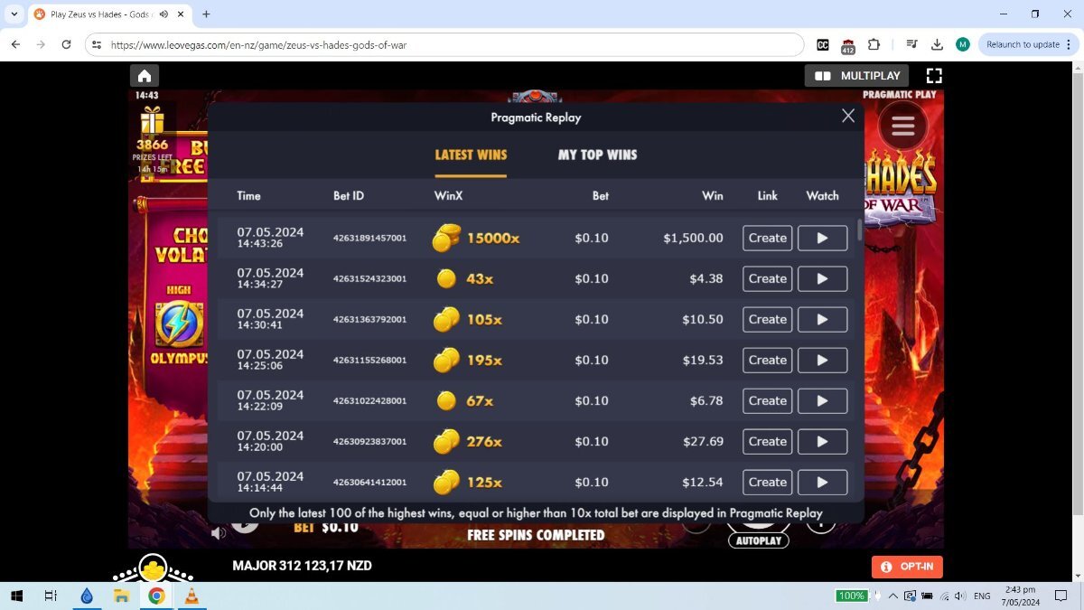The height and width of the screenshot is (610, 1084).
Task: Watch the replay of the 43x win
Action: (822, 278)
